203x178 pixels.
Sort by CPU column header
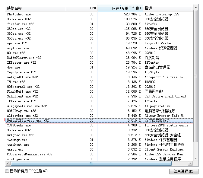(x=93, y=8)
